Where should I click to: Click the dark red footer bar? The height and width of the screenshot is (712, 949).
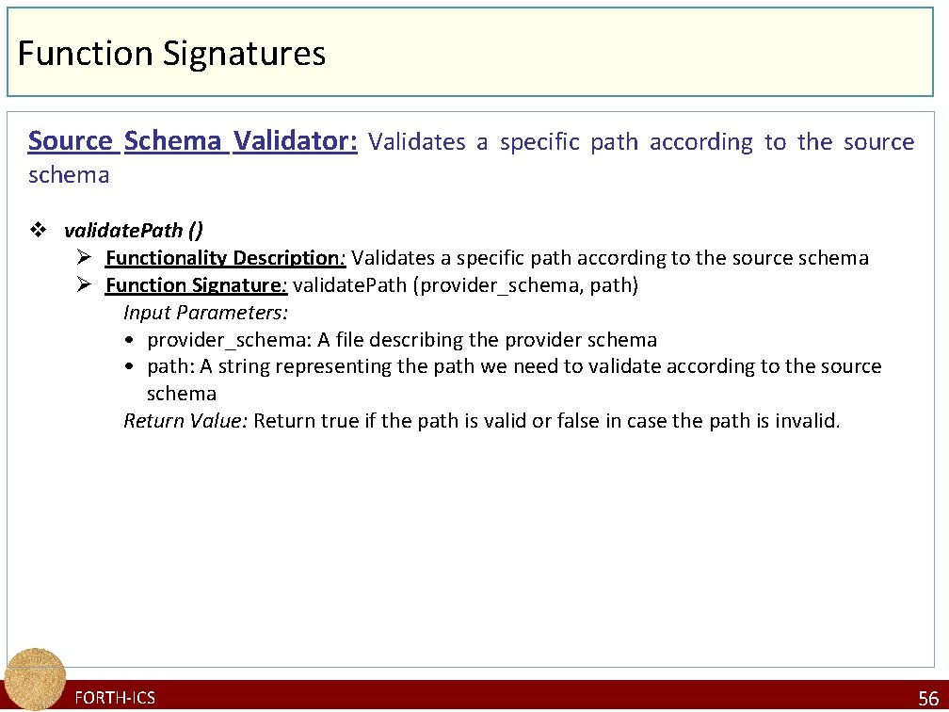click(474, 694)
